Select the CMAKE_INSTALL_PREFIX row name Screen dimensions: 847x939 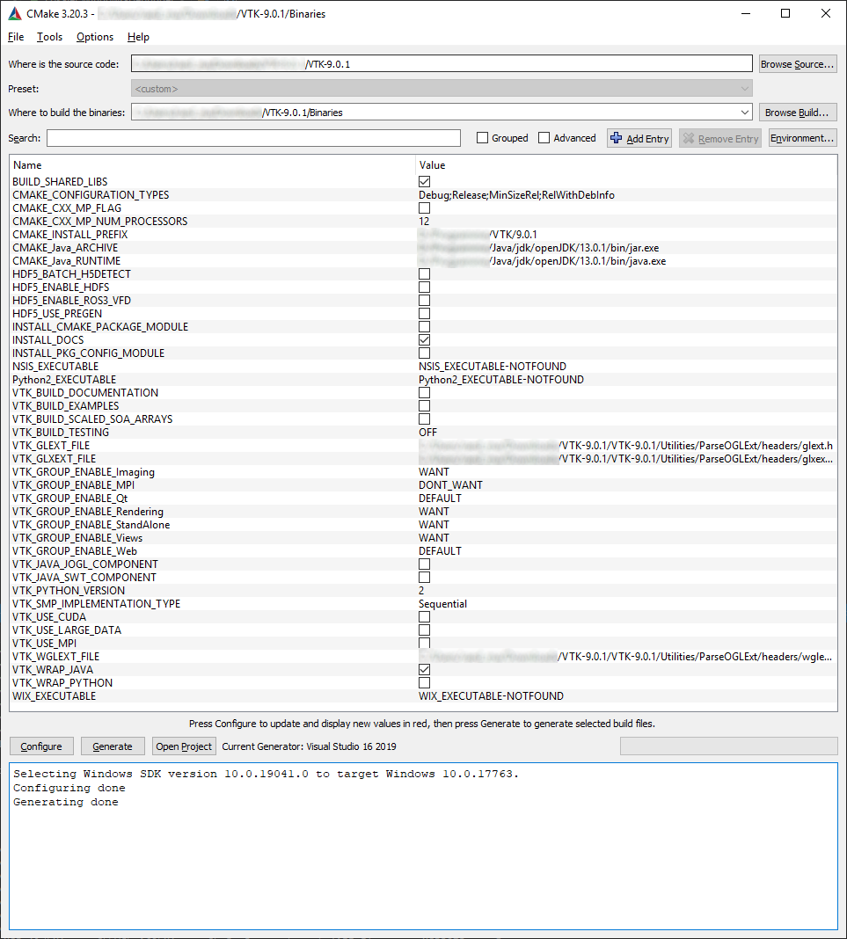[x=70, y=234]
